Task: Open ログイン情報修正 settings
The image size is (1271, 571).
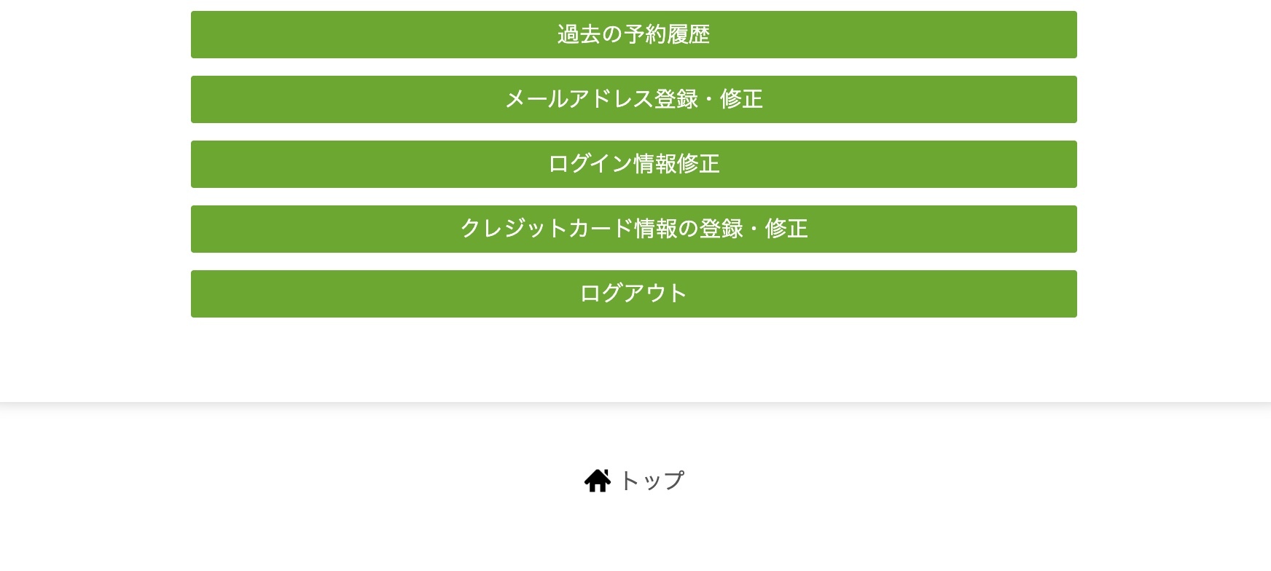Action: tap(633, 164)
